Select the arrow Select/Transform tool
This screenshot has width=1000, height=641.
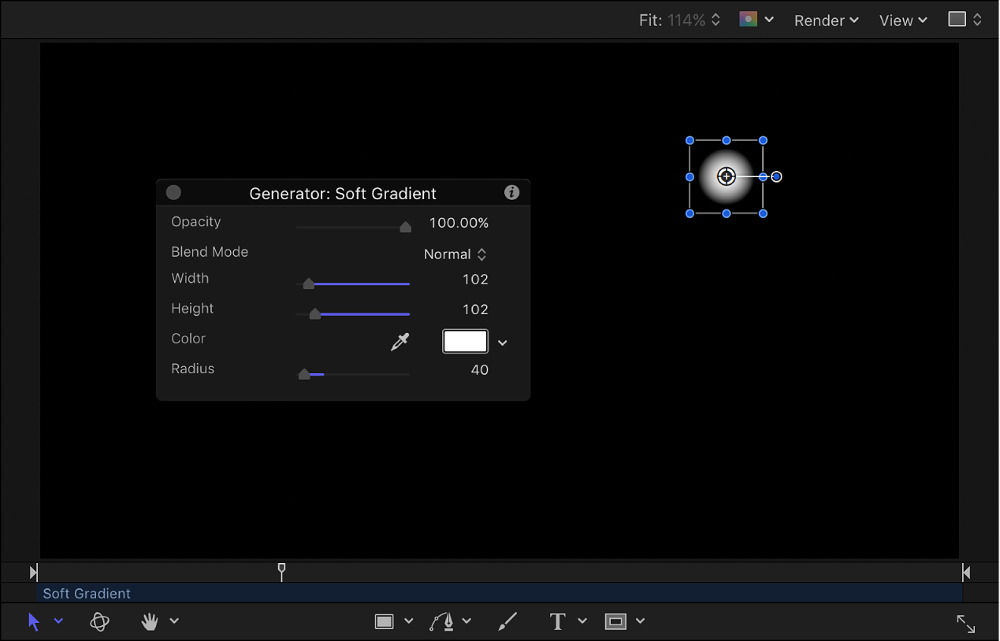pyautogui.click(x=33, y=621)
